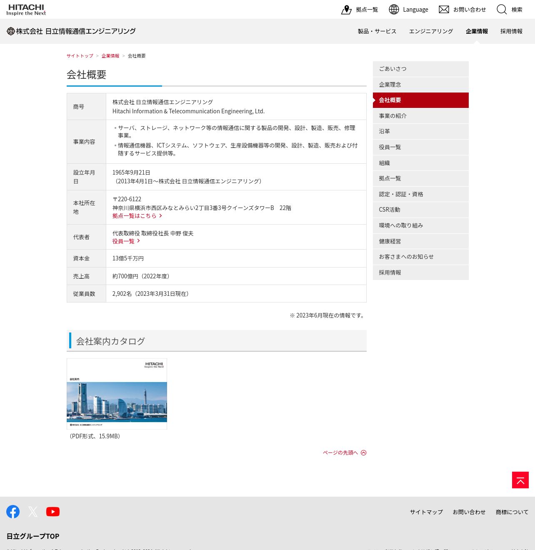The image size is (535, 550).
Task: Click the 拠点一覧 text in the top bar
Action: (367, 10)
